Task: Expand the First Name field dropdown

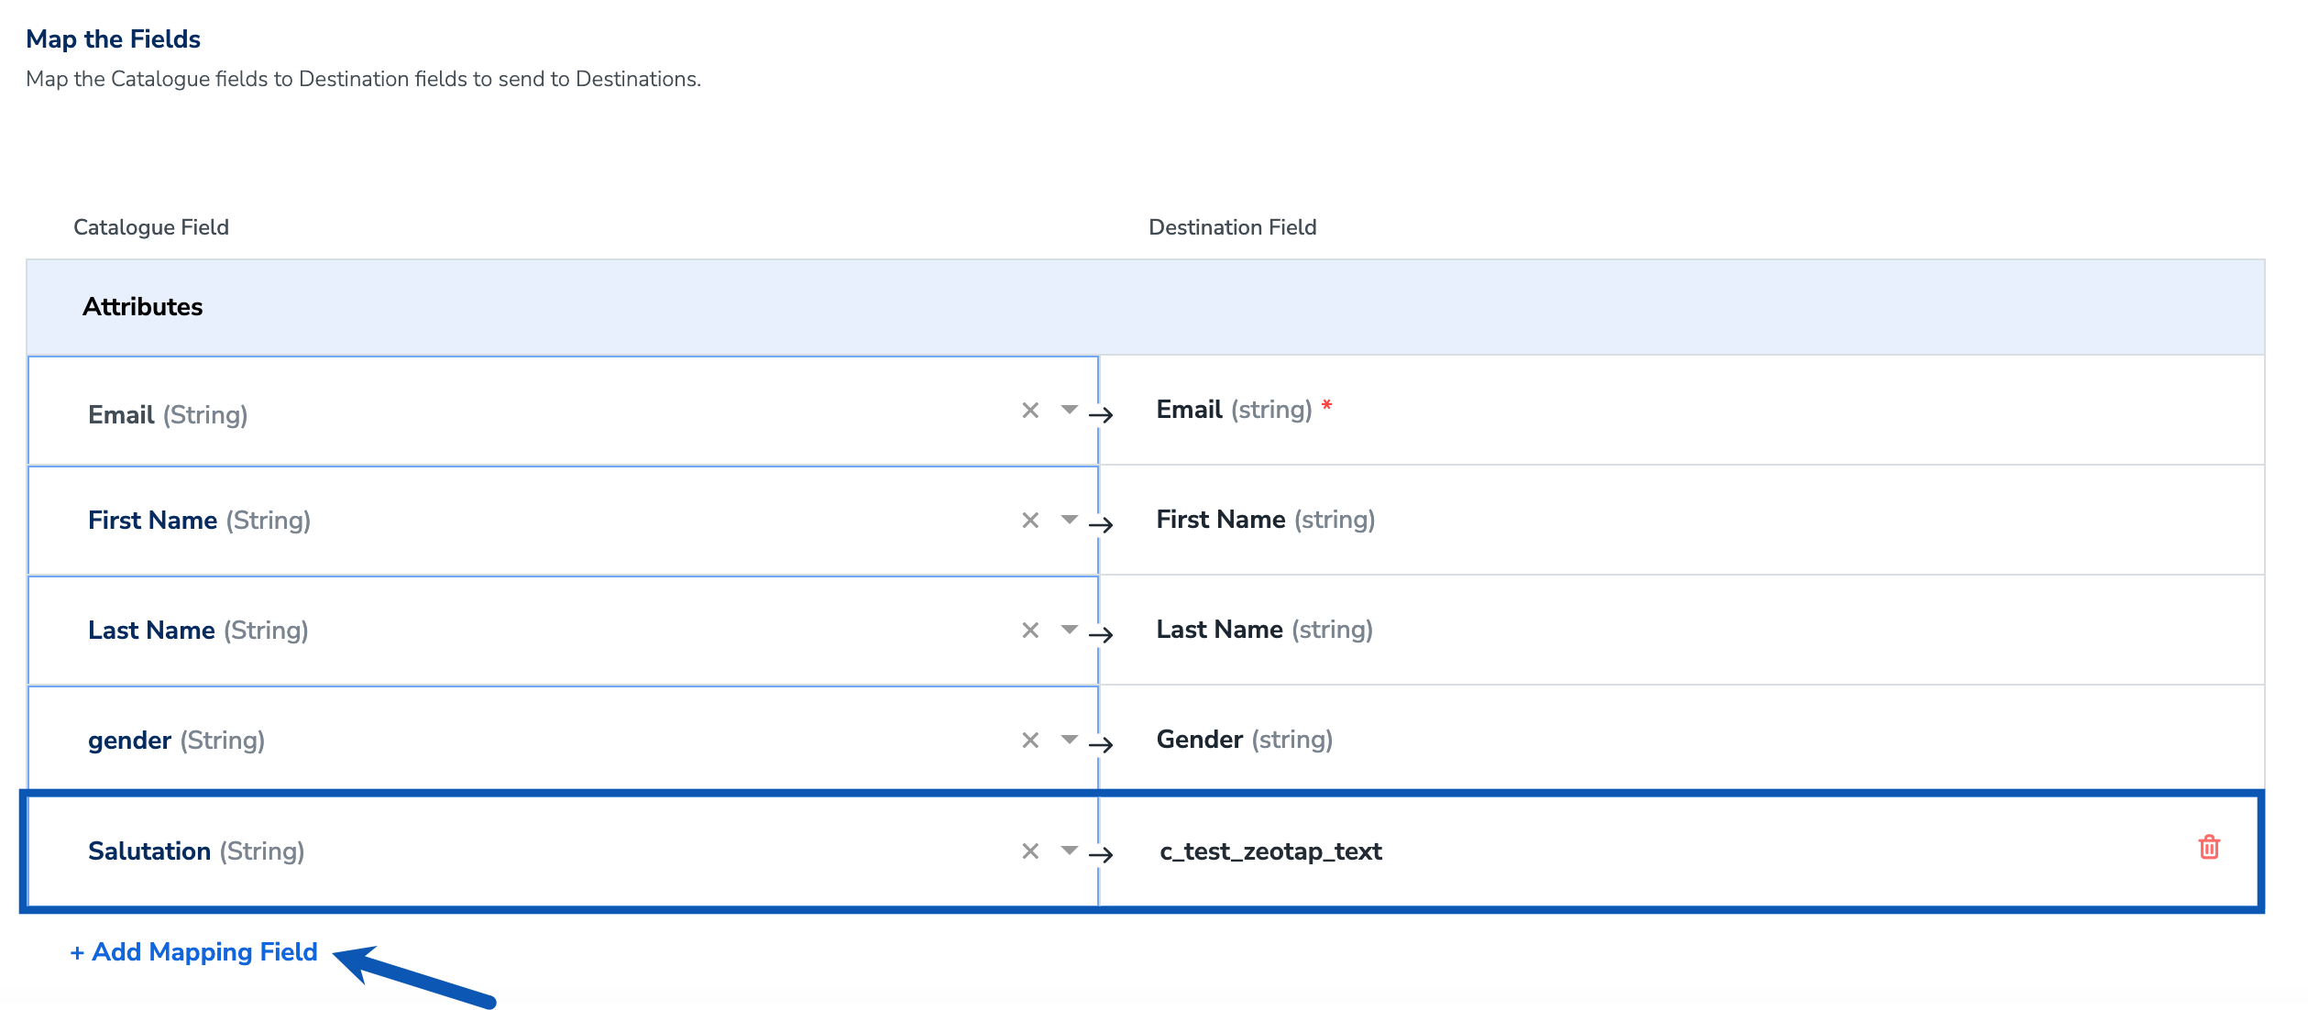Action: click(x=1069, y=520)
